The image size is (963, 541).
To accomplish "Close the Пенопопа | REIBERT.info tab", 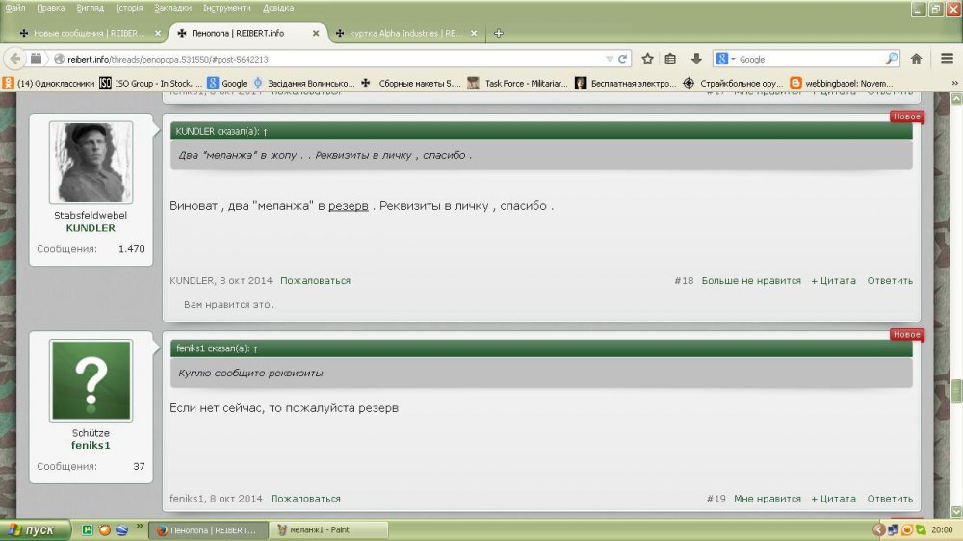I will point(316,33).
